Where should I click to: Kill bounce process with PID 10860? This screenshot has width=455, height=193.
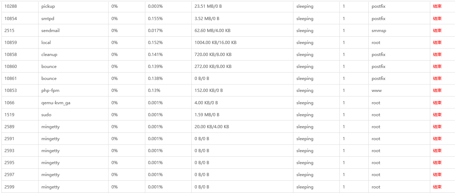(x=437, y=67)
